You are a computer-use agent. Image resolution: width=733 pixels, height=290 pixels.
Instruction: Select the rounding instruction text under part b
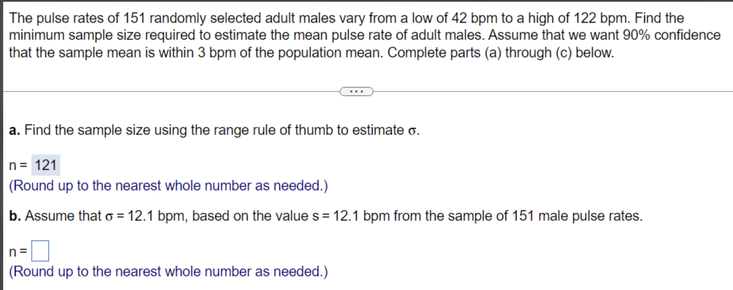click(168, 271)
